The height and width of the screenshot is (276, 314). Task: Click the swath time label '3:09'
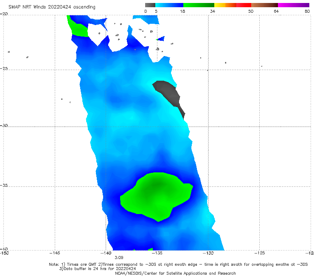pyautogui.click(x=119, y=258)
